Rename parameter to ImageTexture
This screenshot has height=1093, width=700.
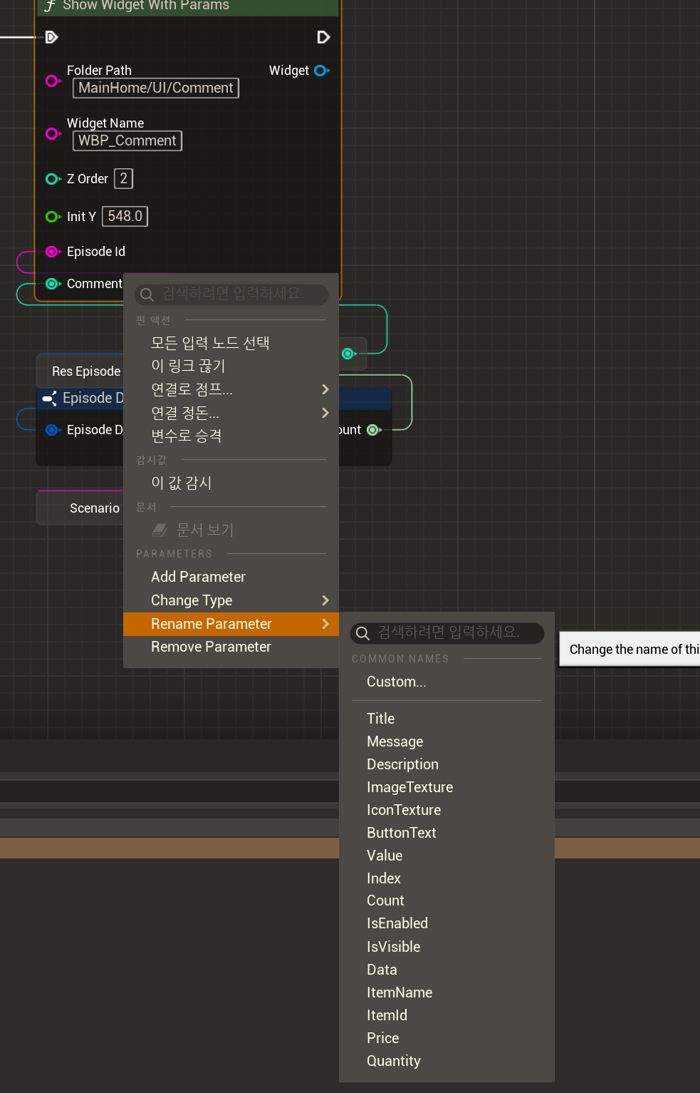click(409, 787)
